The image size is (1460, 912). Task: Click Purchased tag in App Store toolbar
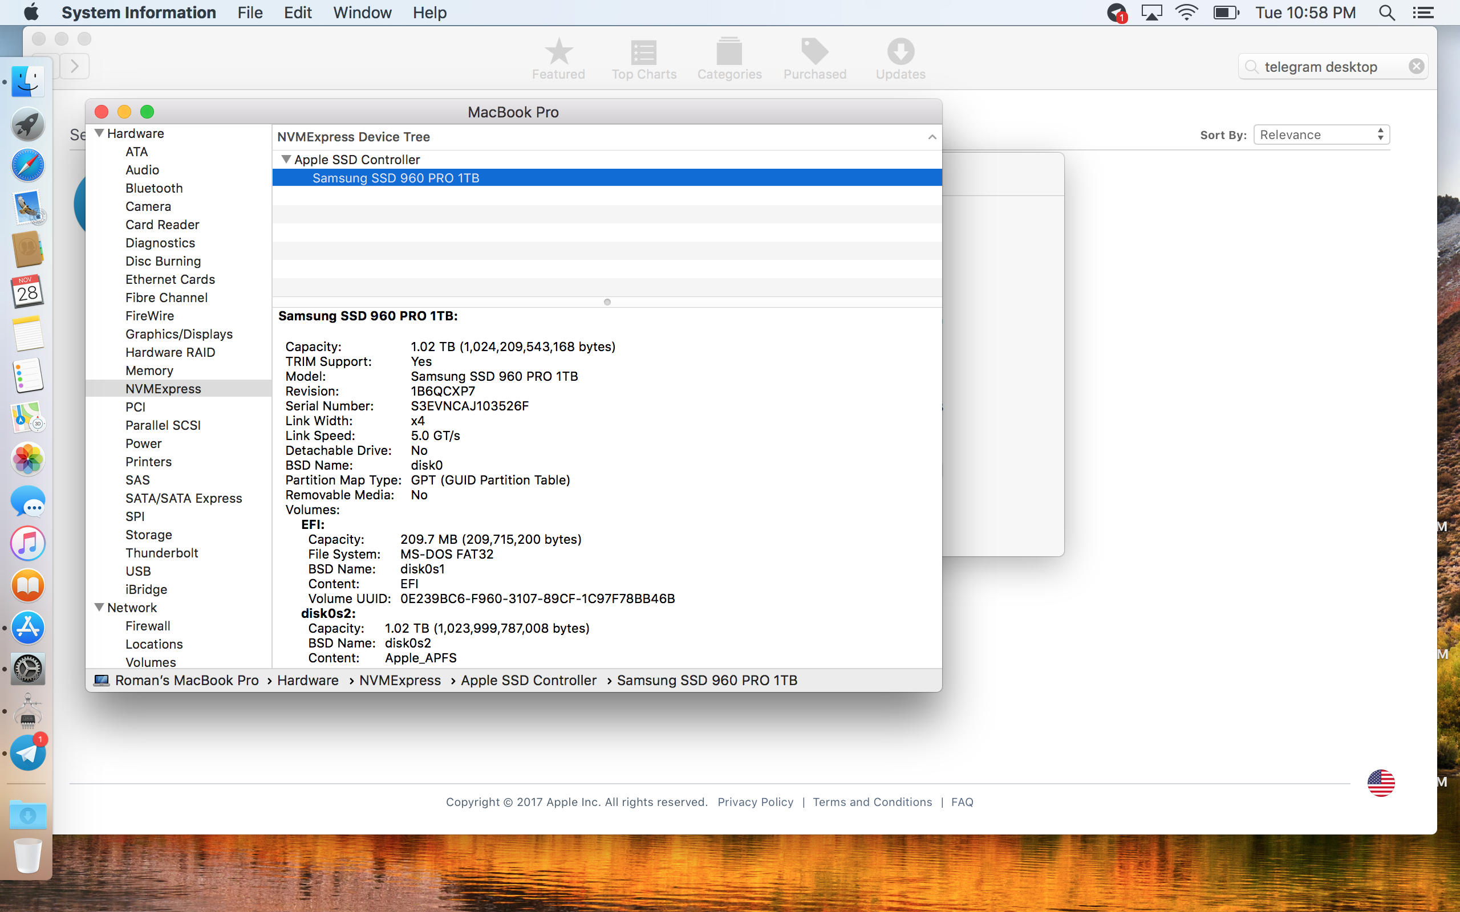pyautogui.click(x=815, y=59)
